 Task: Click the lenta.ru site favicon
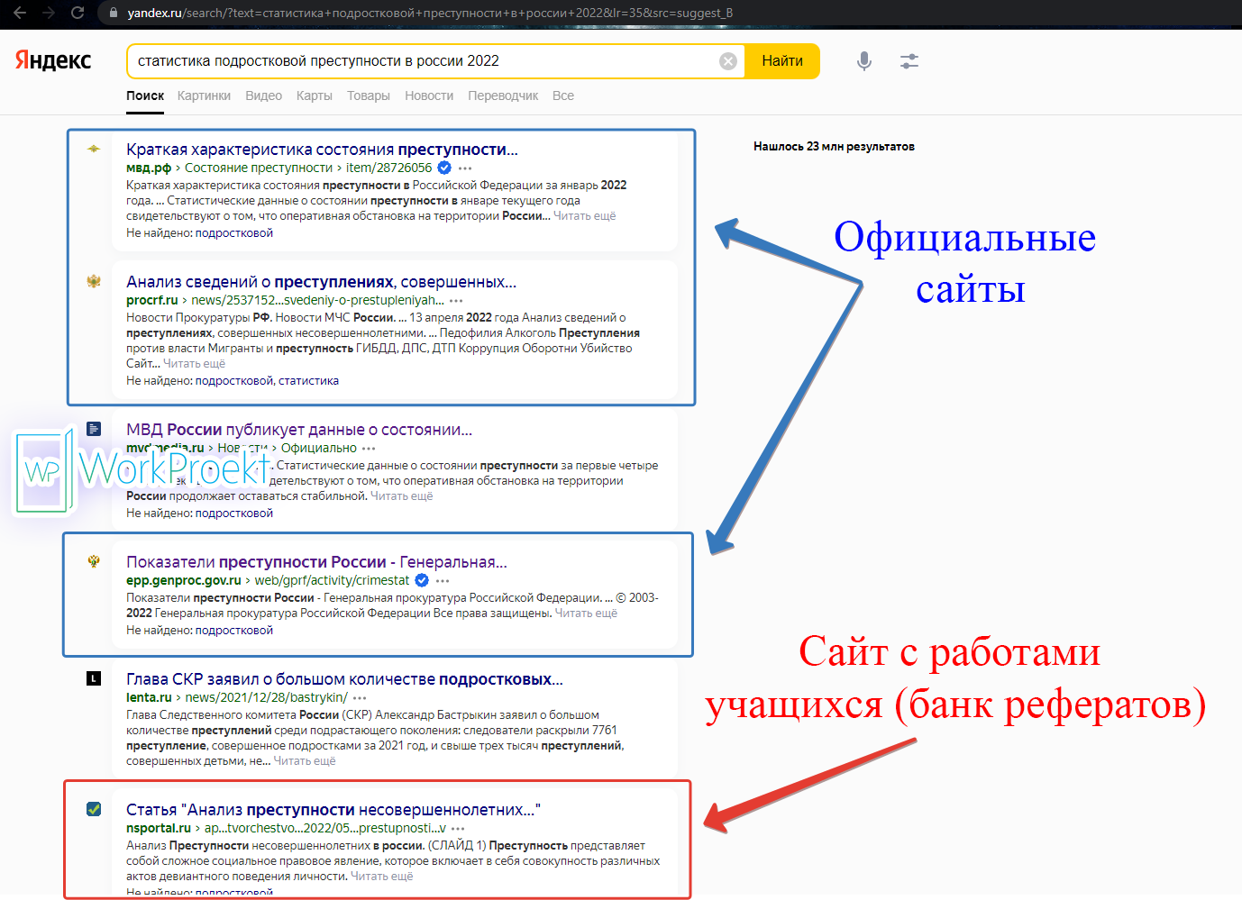(x=94, y=678)
